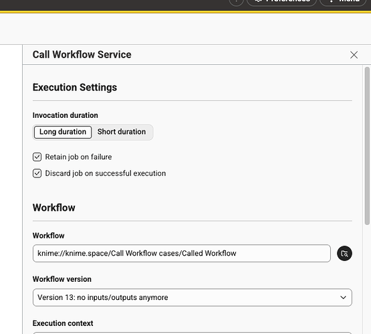371x334 pixels.
Task: Click the dialog's vertical scrollbar
Action: 367,146
